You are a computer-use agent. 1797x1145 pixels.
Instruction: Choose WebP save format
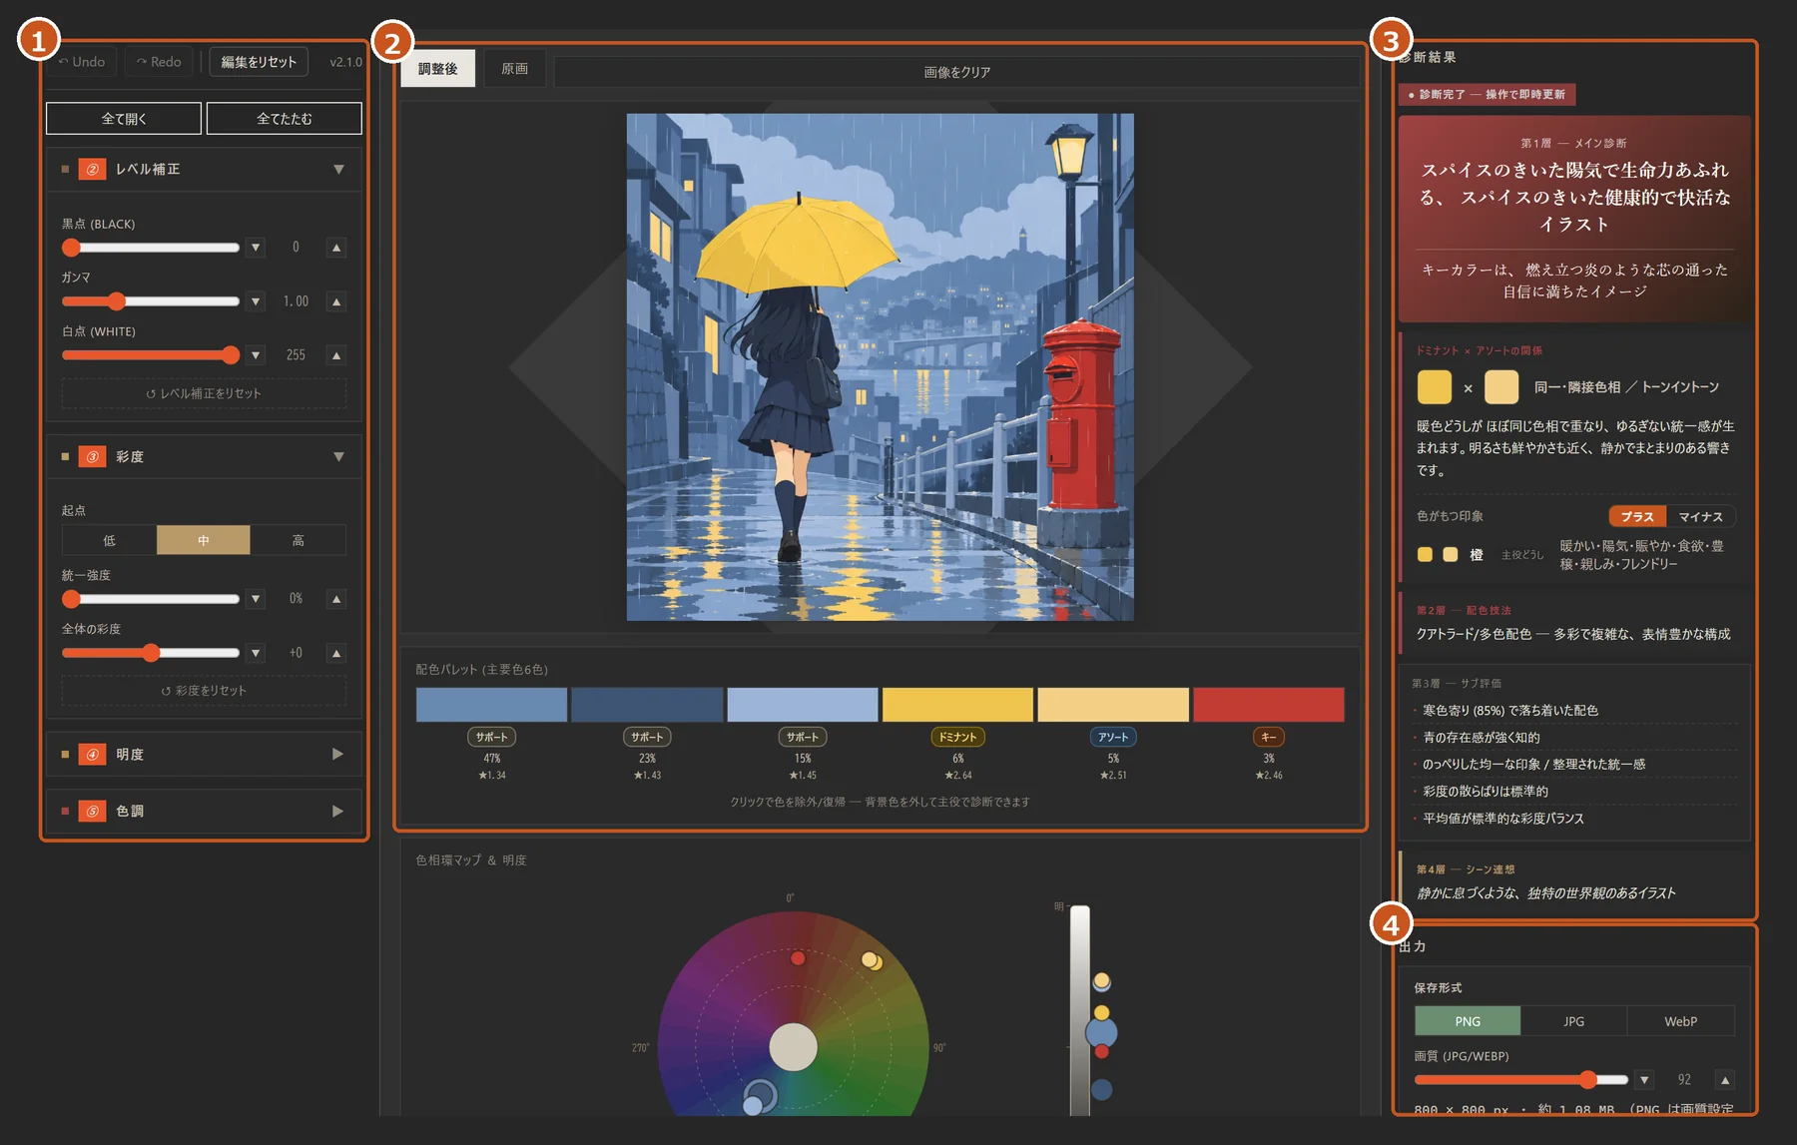1681,1021
